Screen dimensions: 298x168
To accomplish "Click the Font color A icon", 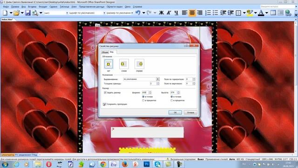I will point(261,13).
